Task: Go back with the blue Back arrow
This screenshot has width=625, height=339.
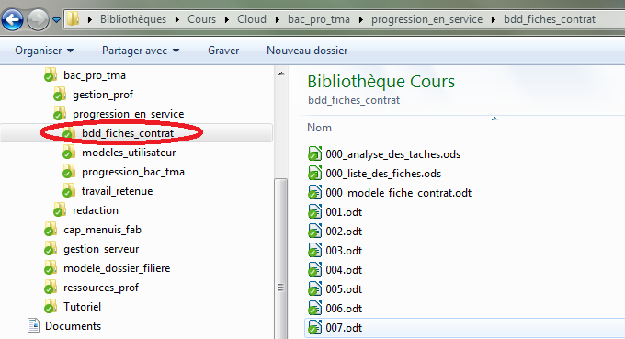Action: pos(12,19)
